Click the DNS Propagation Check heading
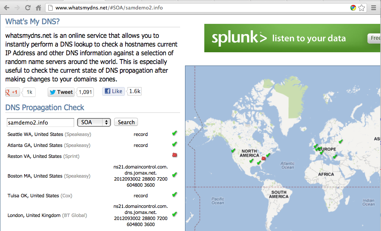The width and height of the screenshot is (381, 231). tap(45, 108)
